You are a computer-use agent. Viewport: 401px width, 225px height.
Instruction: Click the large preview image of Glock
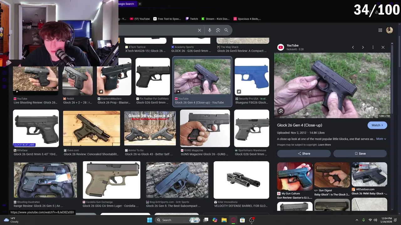coord(332,85)
